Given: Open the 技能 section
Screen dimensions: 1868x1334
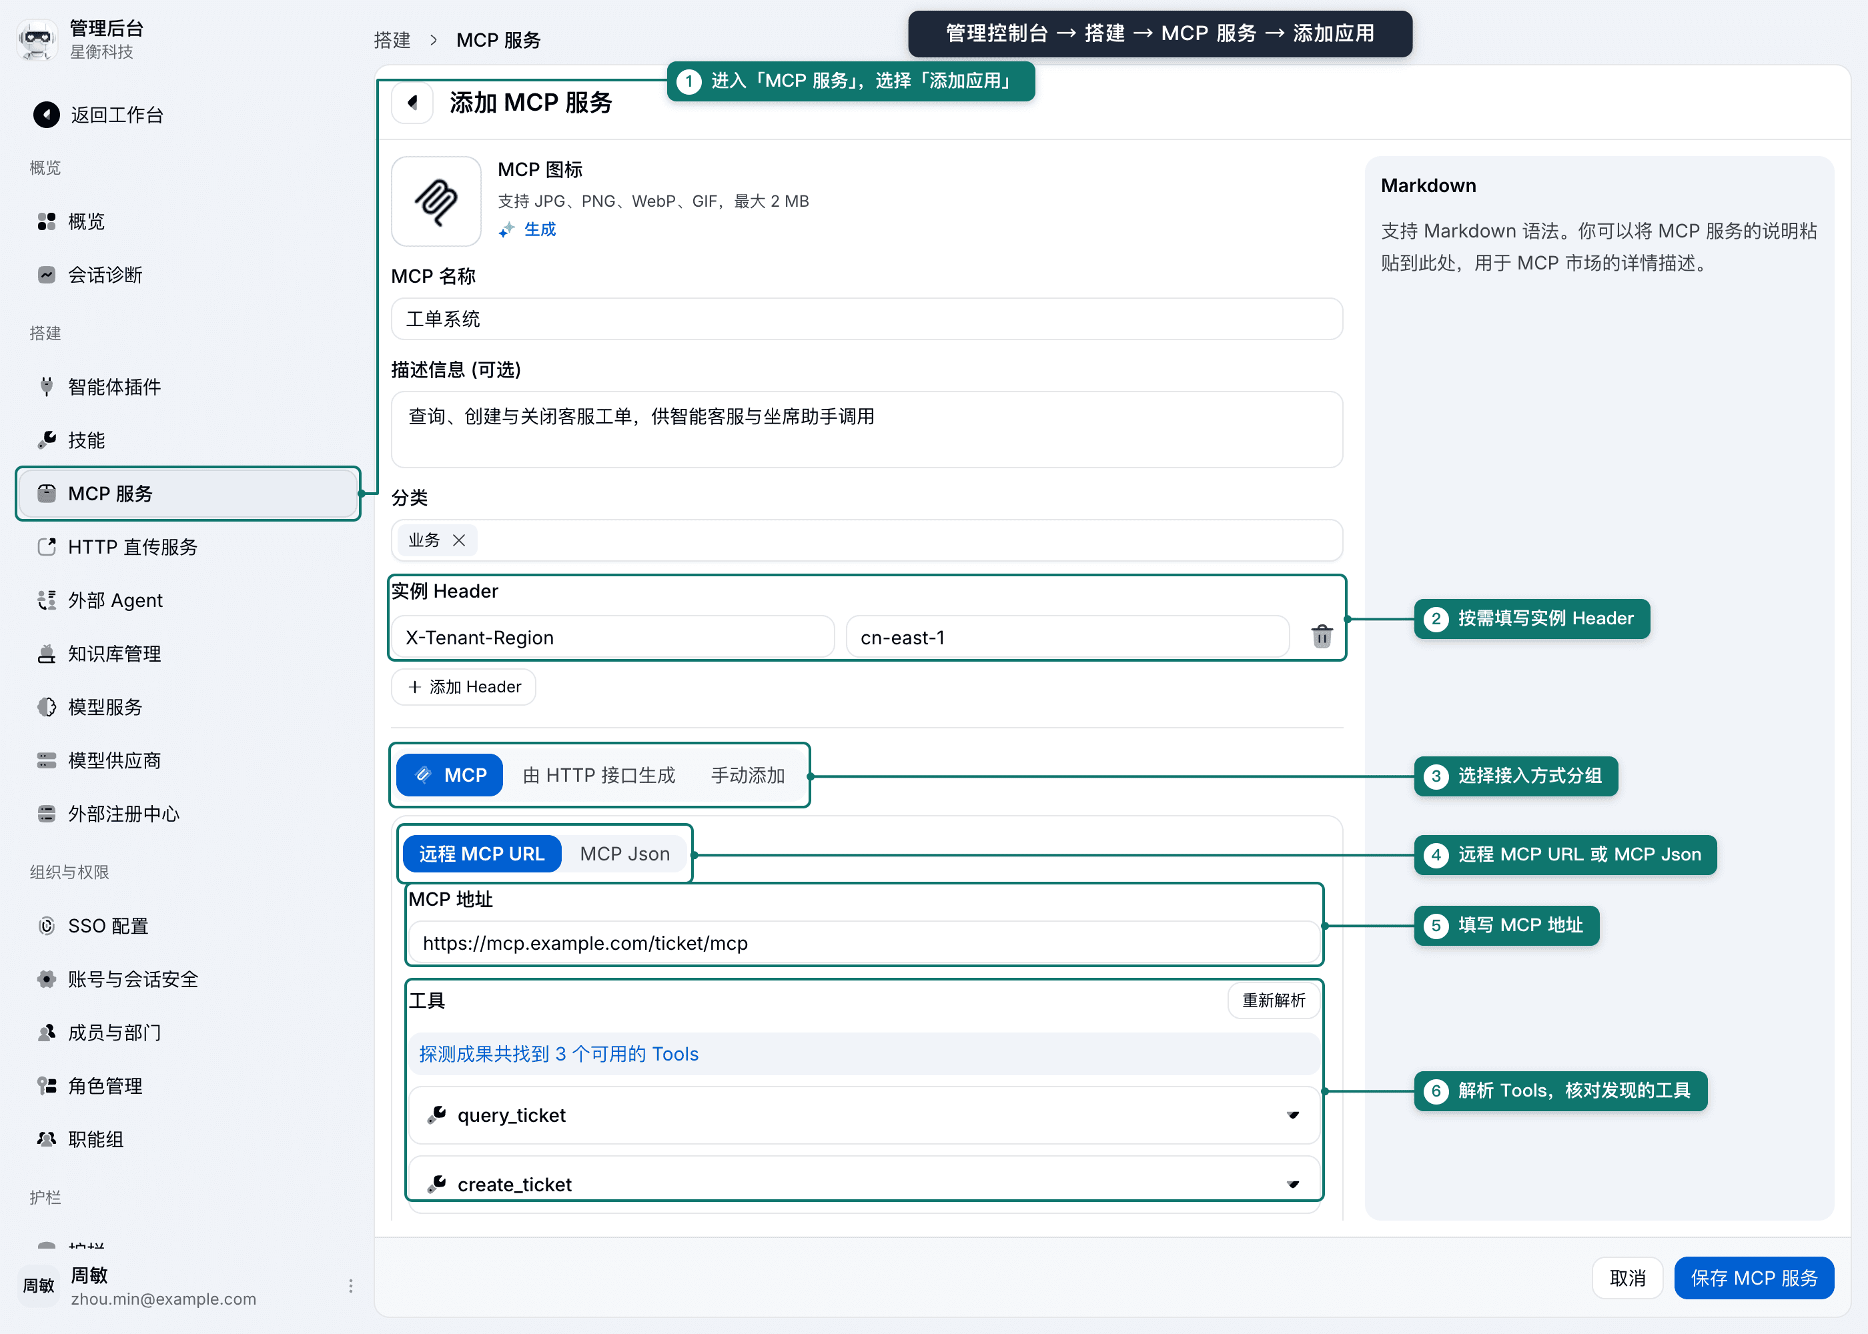Looking at the screenshot, I should pos(187,440).
